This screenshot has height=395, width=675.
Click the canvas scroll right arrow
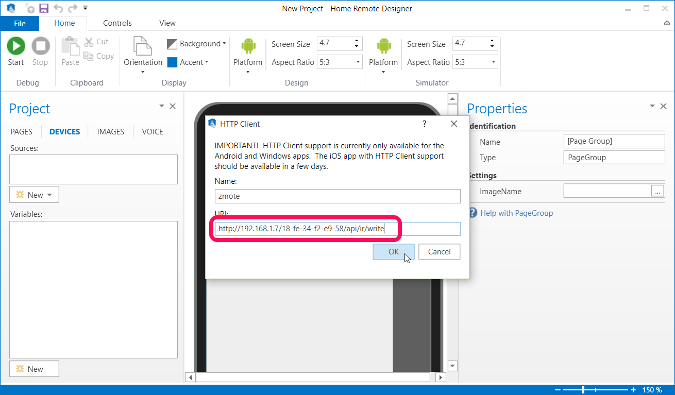click(x=441, y=377)
